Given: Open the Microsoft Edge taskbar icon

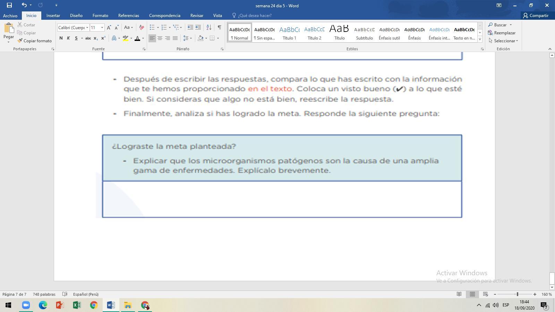Looking at the screenshot, I should pos(43,305).
